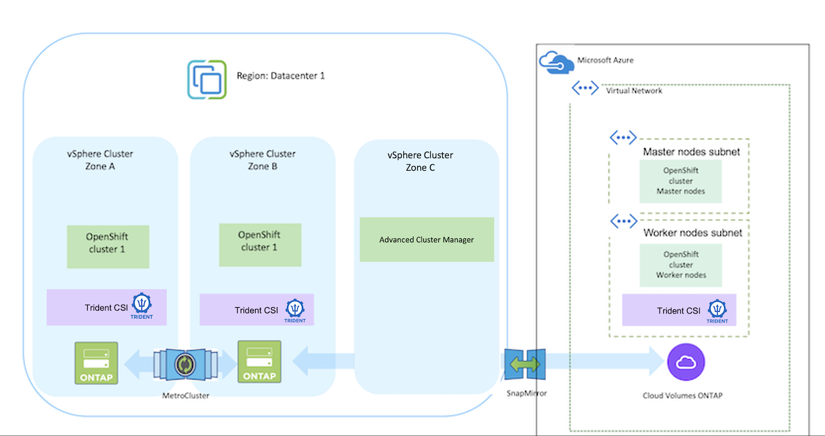Click the "Region: Datacenter 1" label

click(281, 76)
